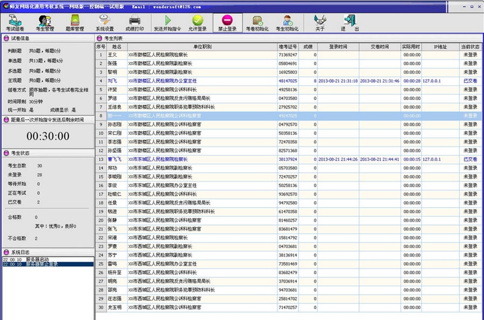Click the 准考证号 column header
Viewport: 484px width, 320px height.
288,47
